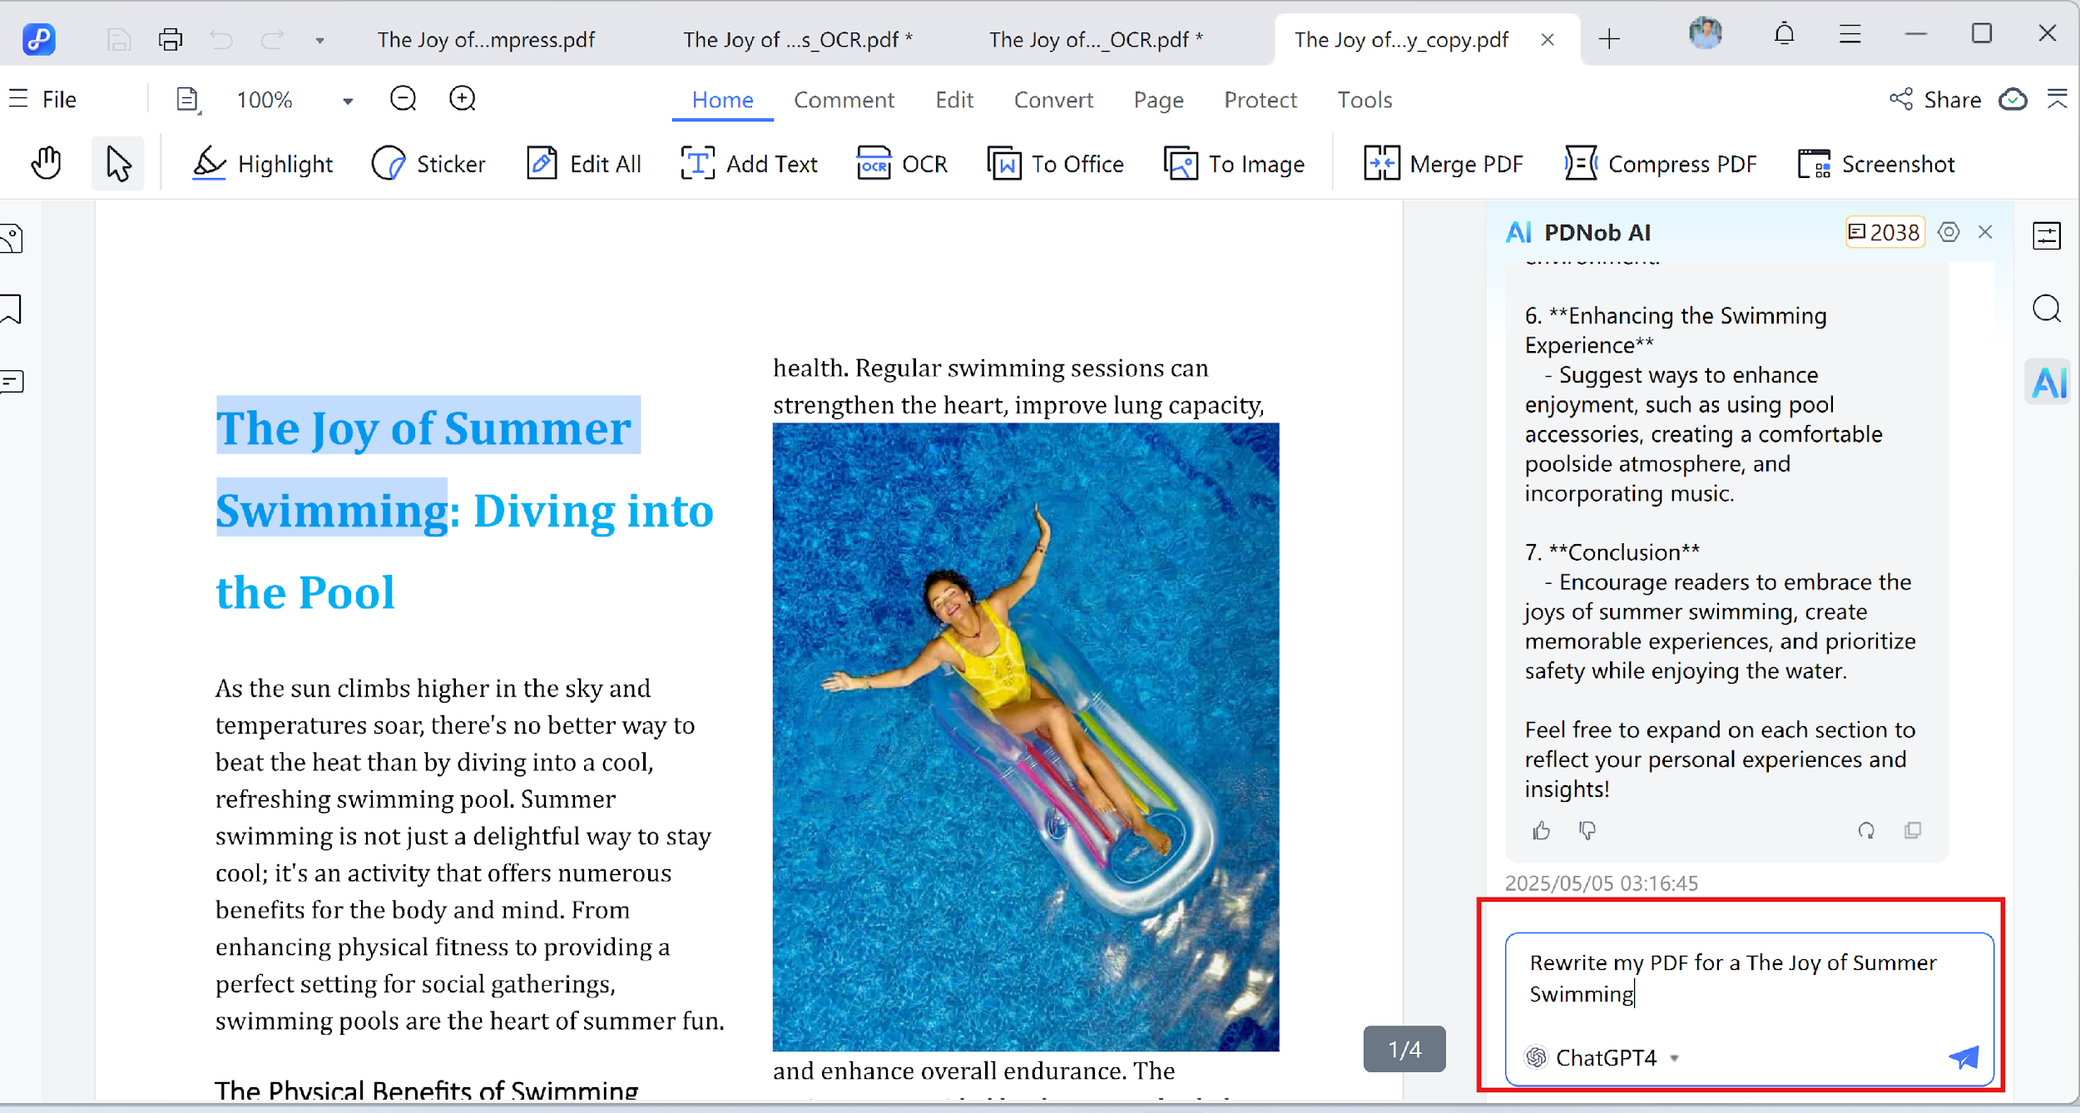Open the Merge PDF tool
The height and width of the screenshot is (1113, 2080).
1444,163
